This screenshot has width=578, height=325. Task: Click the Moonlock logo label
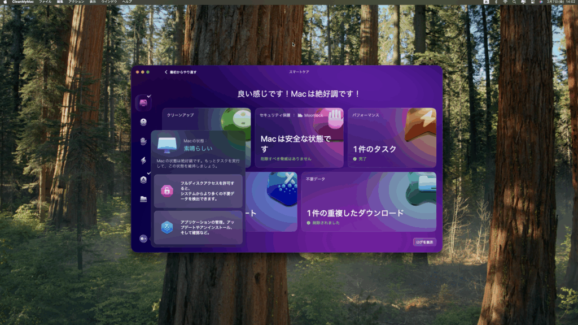pyautogui.click(x=310, y=115)
